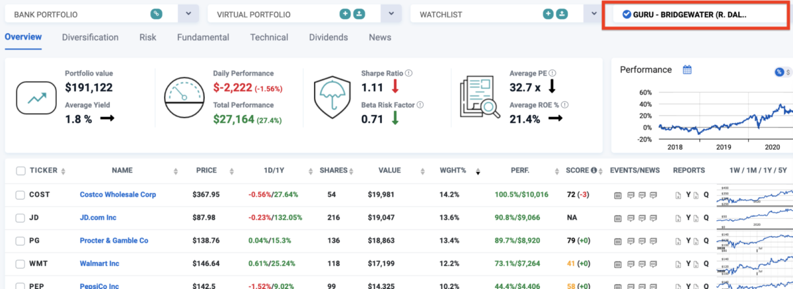Screen dimensions: 793x289
Task: Check the COST row checkbox
Action: pyautogui.click(x=20, y=195)
